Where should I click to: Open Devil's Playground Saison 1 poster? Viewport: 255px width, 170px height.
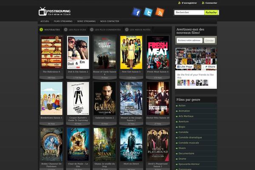158,144
